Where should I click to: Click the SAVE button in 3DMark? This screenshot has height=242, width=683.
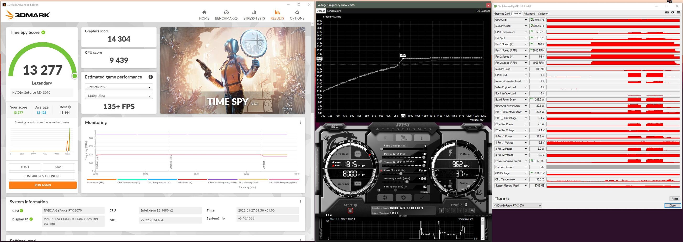[59, 167]
